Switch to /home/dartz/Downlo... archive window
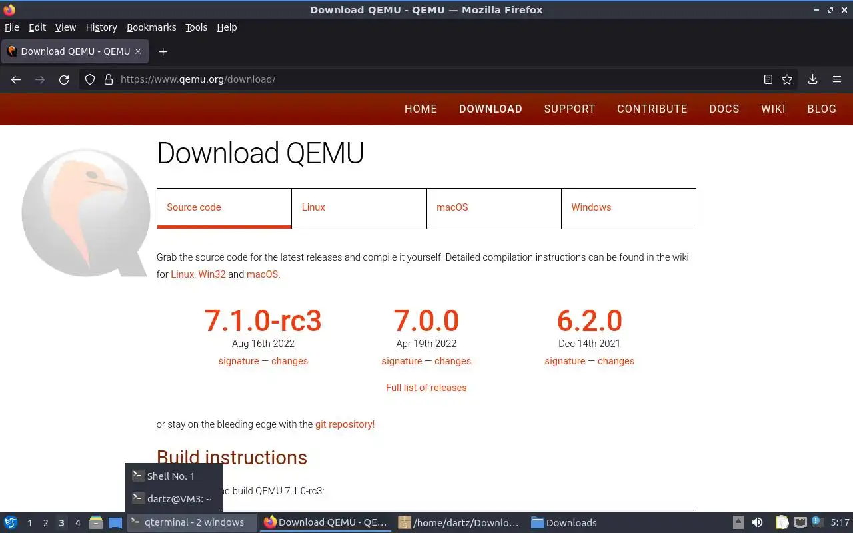Screen dimensions: 853x533 pos(460,522)
